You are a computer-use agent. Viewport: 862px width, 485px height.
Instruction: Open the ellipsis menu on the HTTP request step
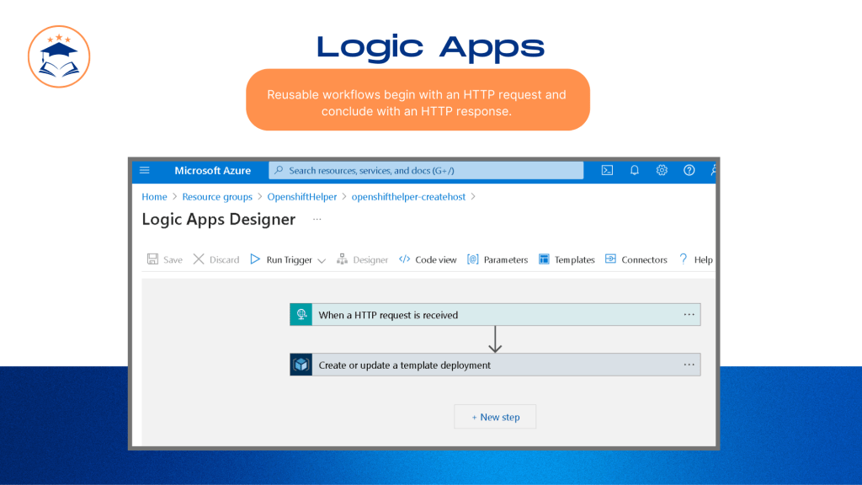coord(689,315)
